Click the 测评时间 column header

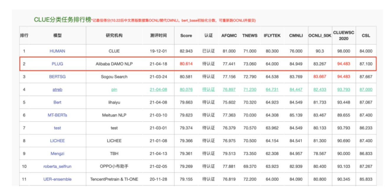pos(158,35)
